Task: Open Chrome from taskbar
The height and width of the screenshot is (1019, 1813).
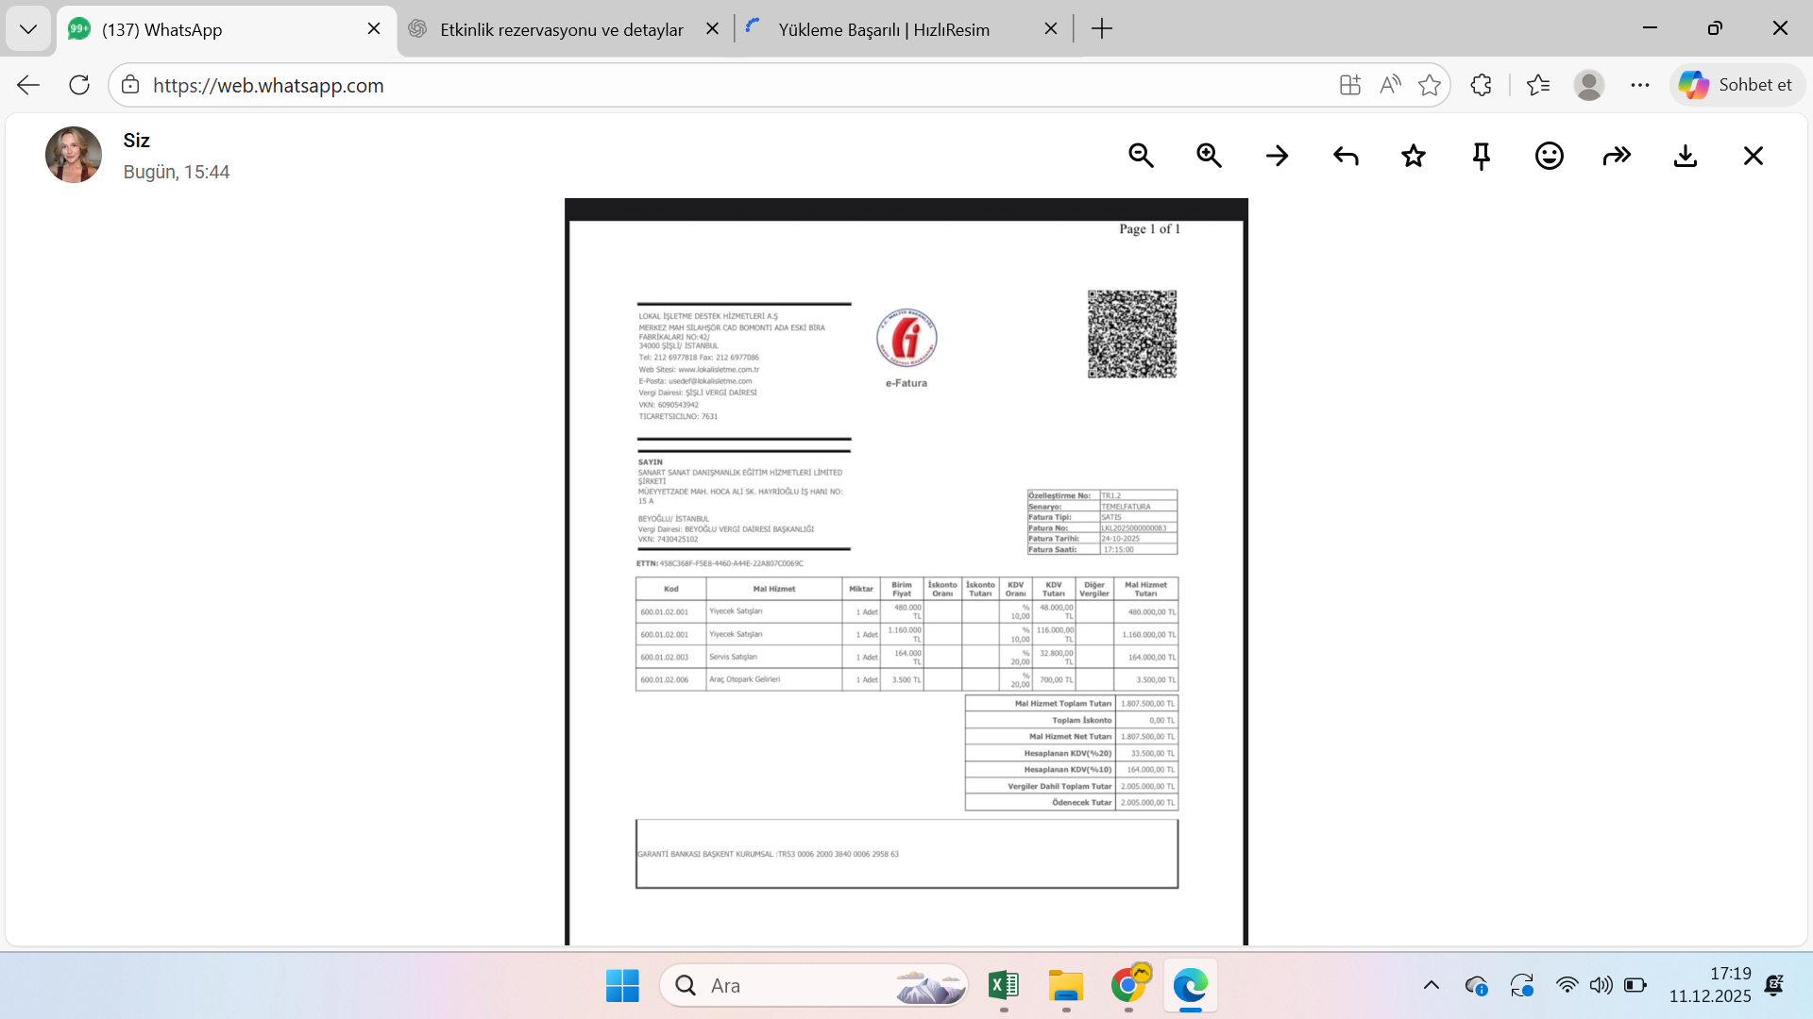Action: [x=1129, y=986]
